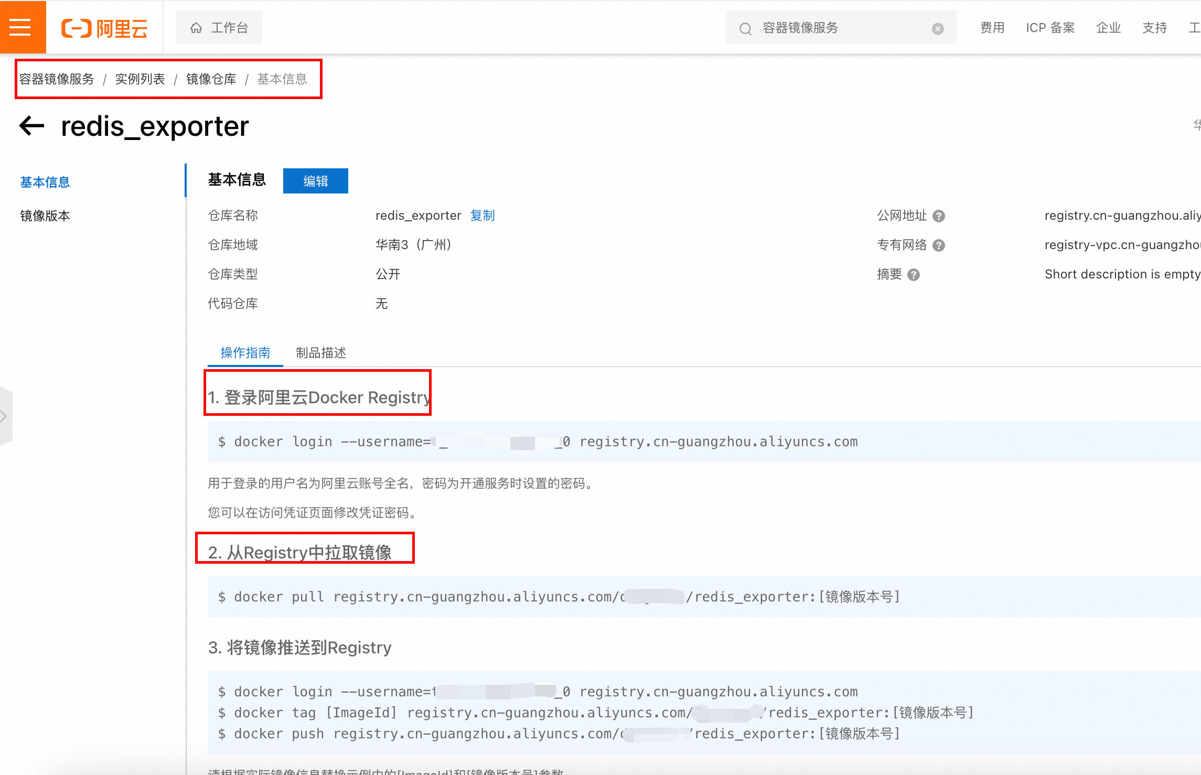
Task: Click the docker tag command line
Action: coord(596,713)
